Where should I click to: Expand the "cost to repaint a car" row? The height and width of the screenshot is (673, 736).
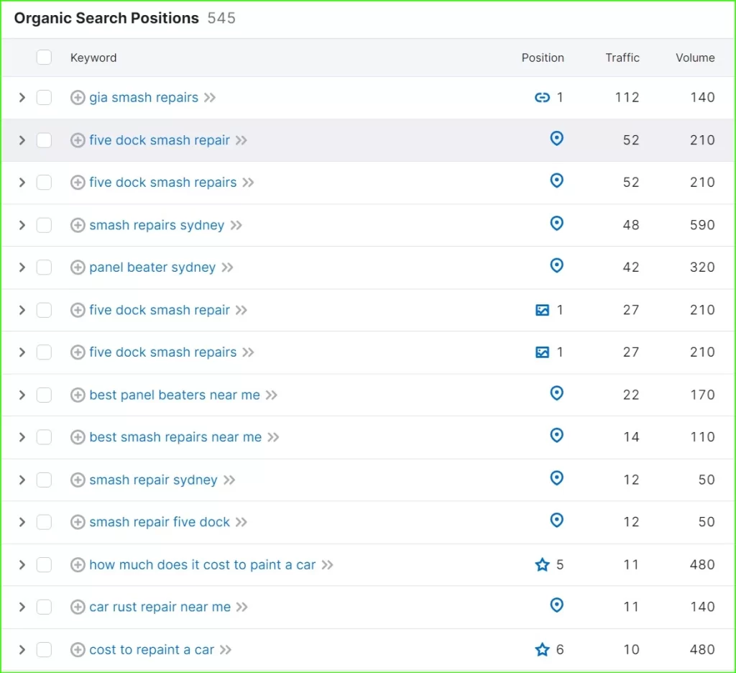pyautogui.click(x=22, y=650)
